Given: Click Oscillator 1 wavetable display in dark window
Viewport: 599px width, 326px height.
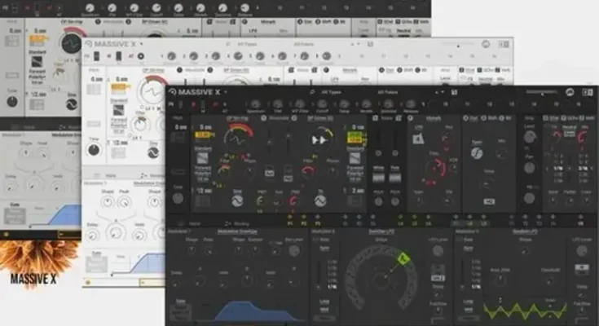Looking at the screenshot, I should click(238, 139).
